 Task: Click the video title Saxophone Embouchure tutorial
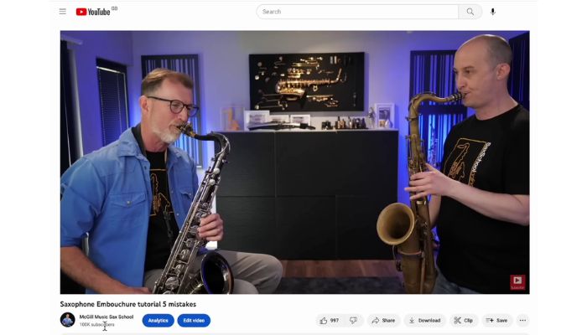[127, 304]
